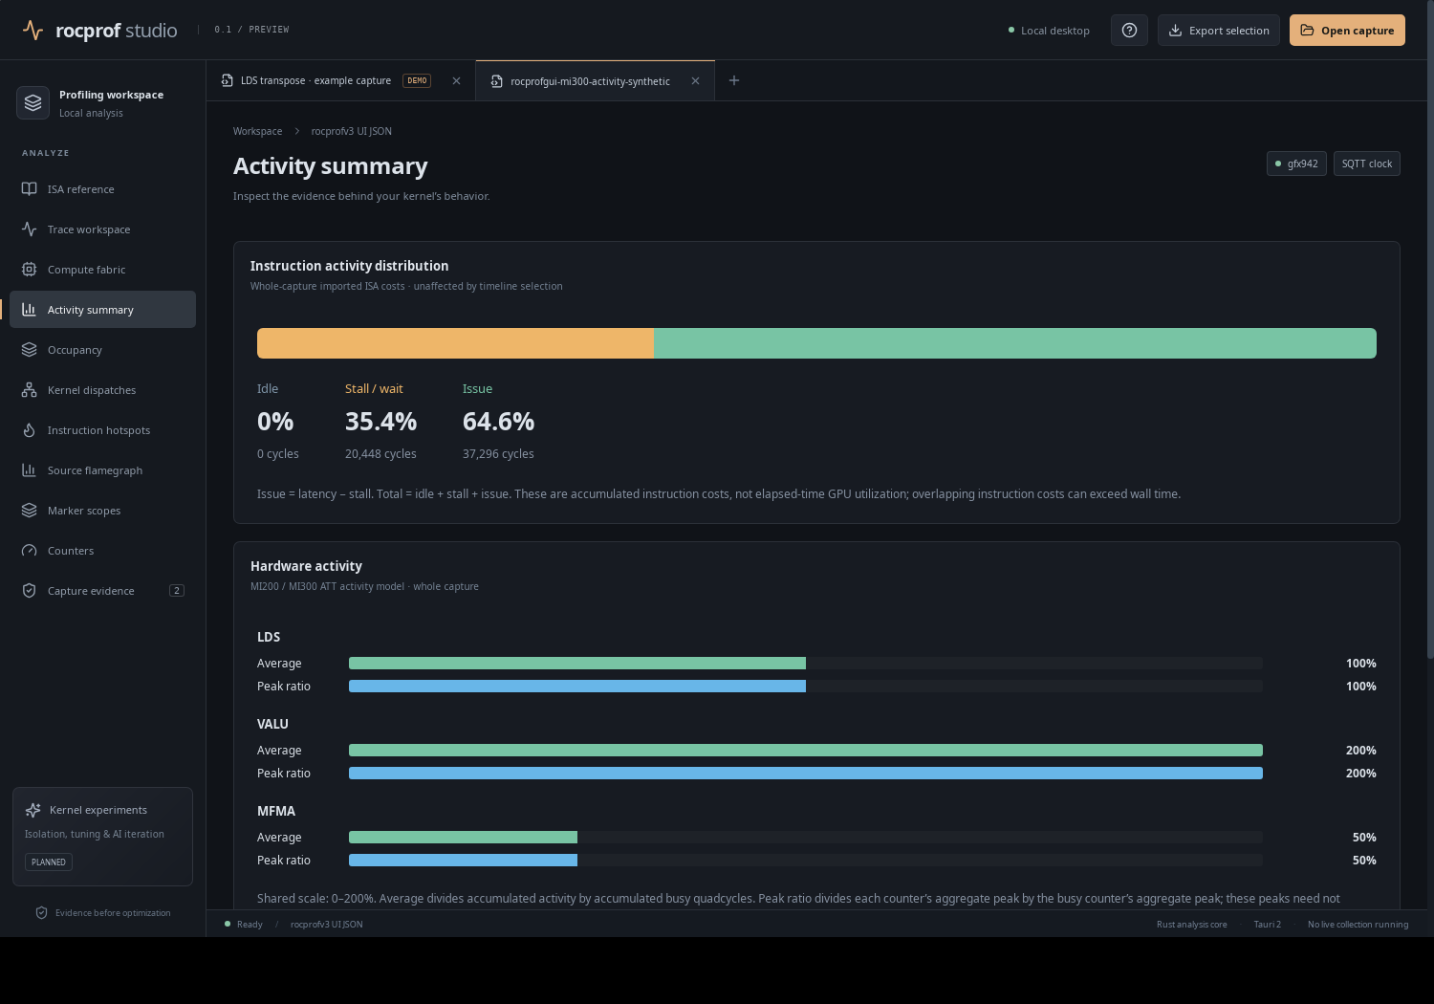Click the green Issue bar segment
This screenshot has width=1434, height=1004.
click(1015, 343)
